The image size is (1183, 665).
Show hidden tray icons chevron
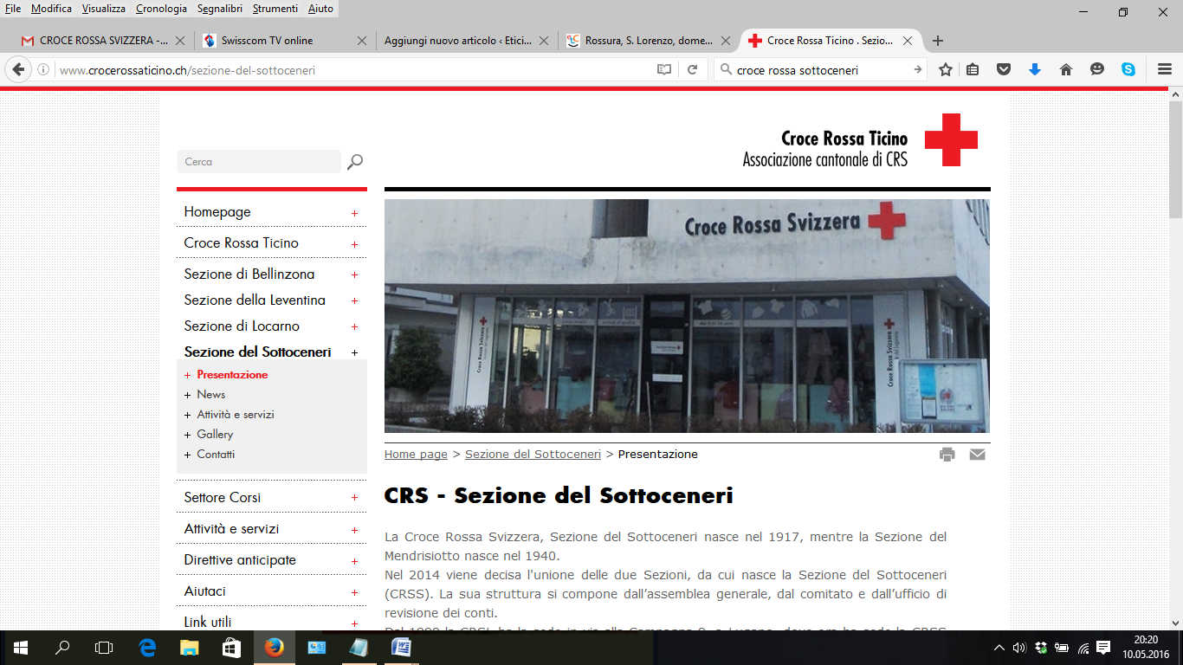click(x=999, y=648)
